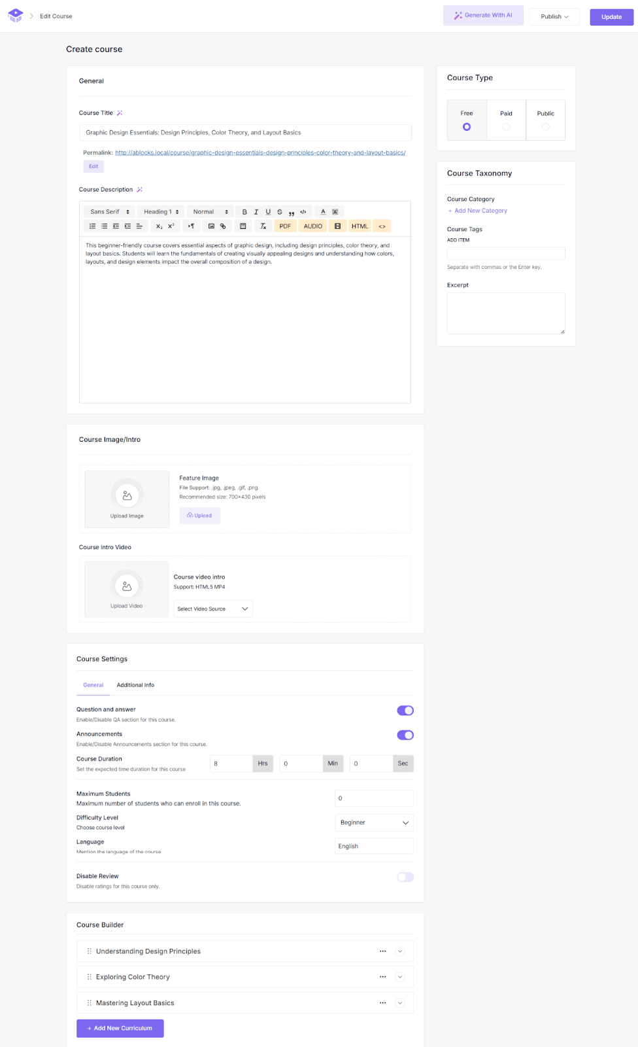Click the AI wand beside Course Title
Image resolution: width=638 pixels, height=1047 pixels.
(x=120, y=113)
